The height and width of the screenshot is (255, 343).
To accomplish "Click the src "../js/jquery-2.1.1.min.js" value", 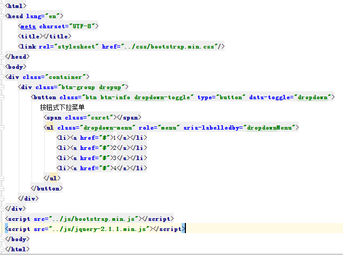I will tap(99, 229).
